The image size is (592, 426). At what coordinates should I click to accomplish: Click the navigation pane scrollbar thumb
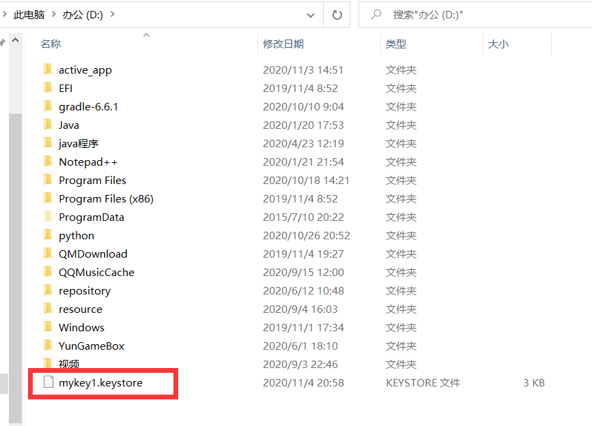[16, 268]
